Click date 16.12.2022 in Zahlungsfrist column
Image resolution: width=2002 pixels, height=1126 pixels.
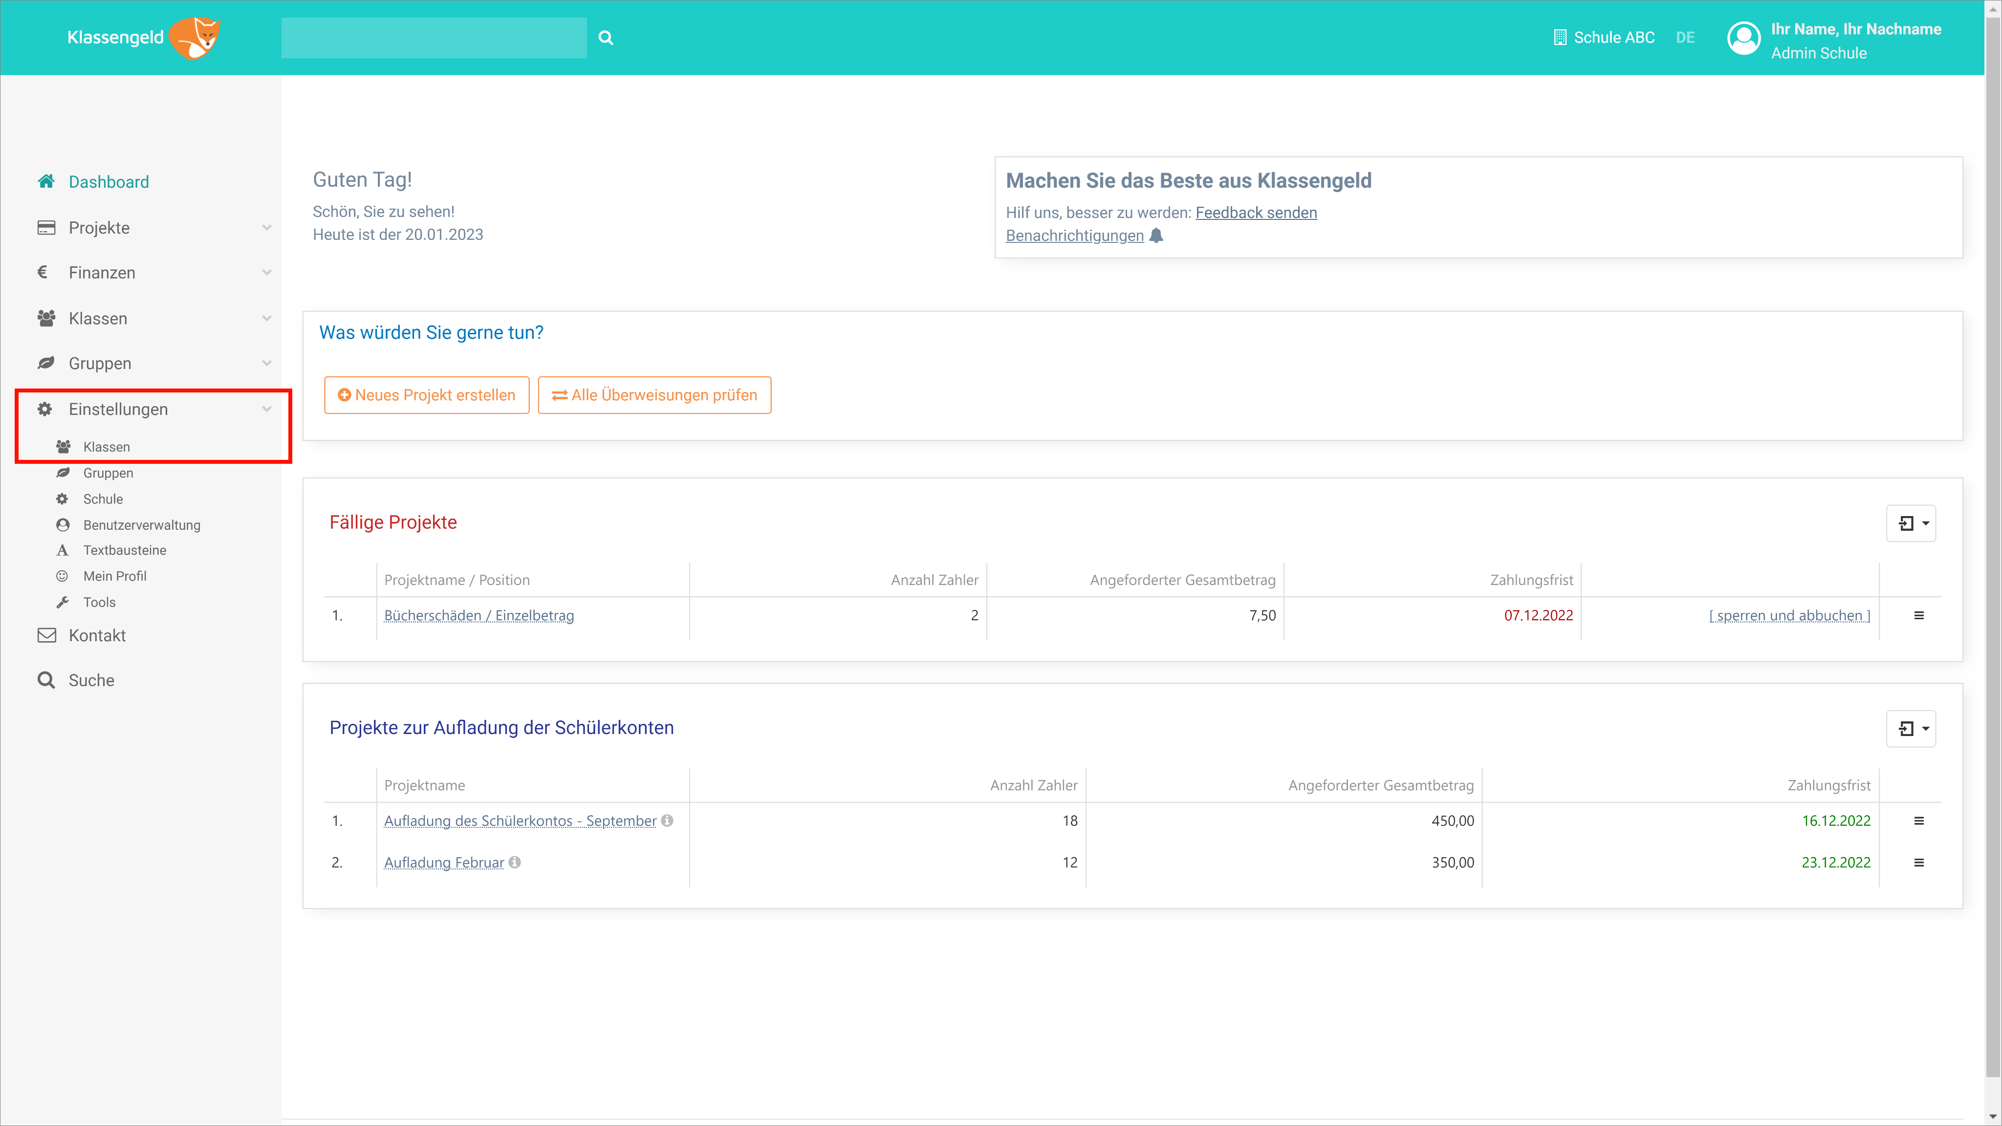pos(1836,821)
